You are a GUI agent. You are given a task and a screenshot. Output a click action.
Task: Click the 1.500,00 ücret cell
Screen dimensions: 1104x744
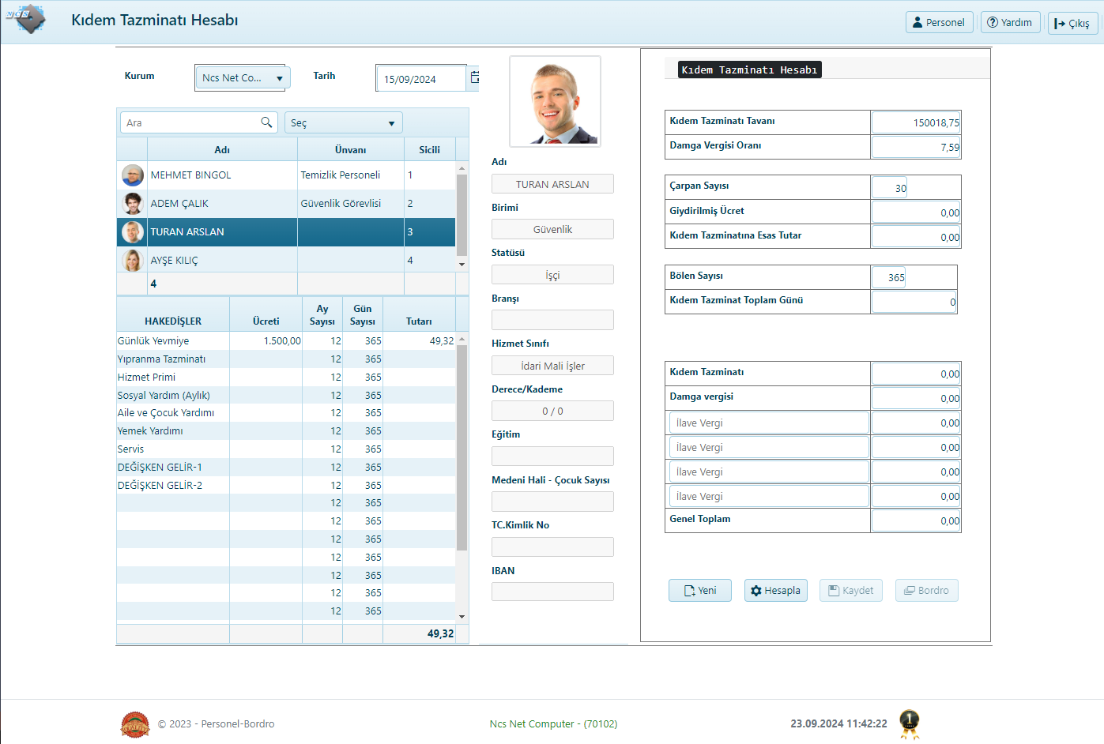[x=266, y=341]
